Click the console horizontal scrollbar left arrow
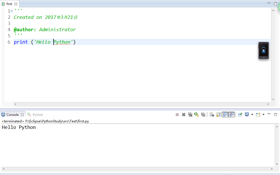 [x=4, y=169]
